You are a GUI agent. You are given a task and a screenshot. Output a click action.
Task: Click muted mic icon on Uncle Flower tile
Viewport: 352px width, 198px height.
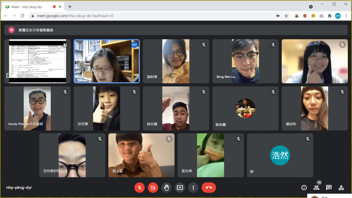(x=65, y=92)
